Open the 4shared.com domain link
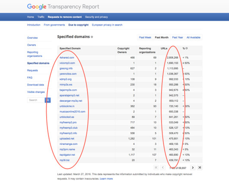 [67, 58]
